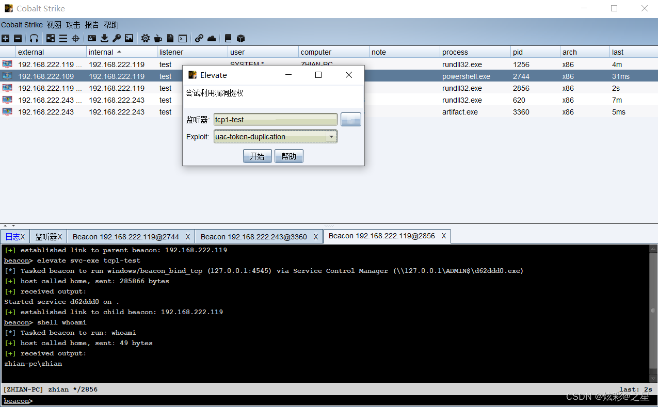
Task: Click the 开始 button in Elevate
Action: point(258,156)
